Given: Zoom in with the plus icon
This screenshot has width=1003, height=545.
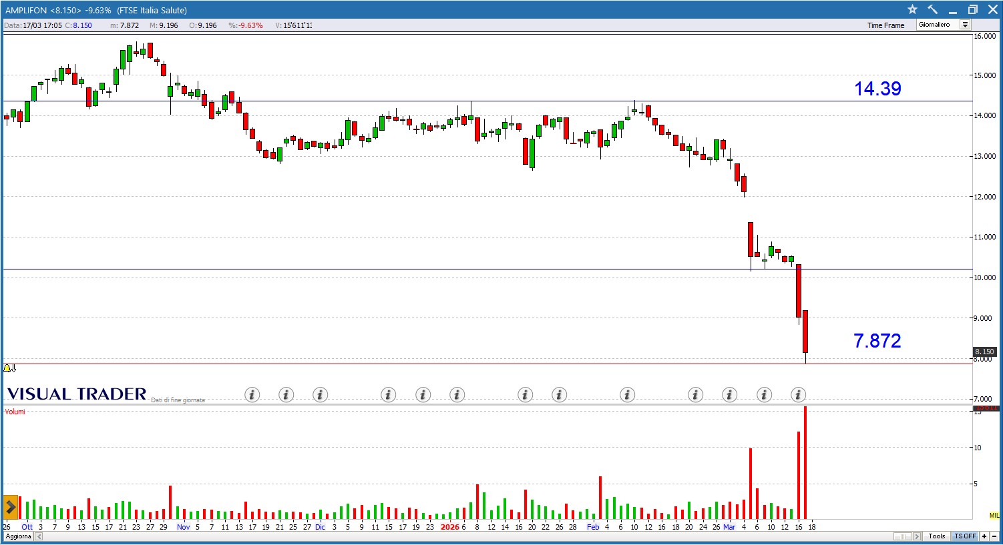Looking at the screenshot, I should 984,536.
